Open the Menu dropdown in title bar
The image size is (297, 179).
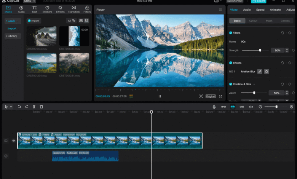coord(30,1)
